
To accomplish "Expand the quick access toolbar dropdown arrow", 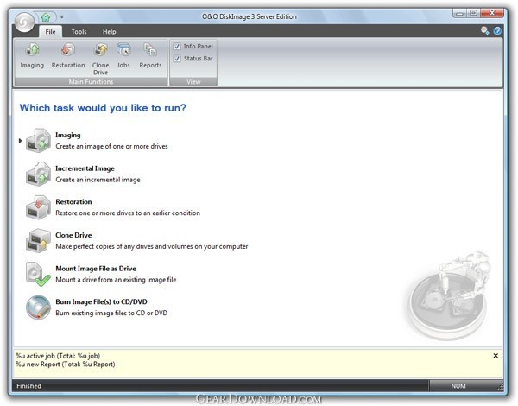I will pyautogui.click(x=62, y=17).
